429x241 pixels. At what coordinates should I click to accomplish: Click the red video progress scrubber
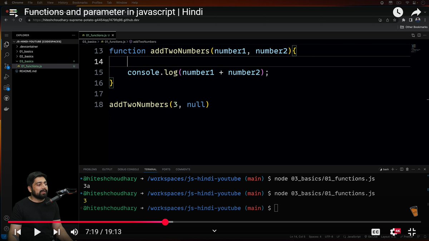click(165, 222)
